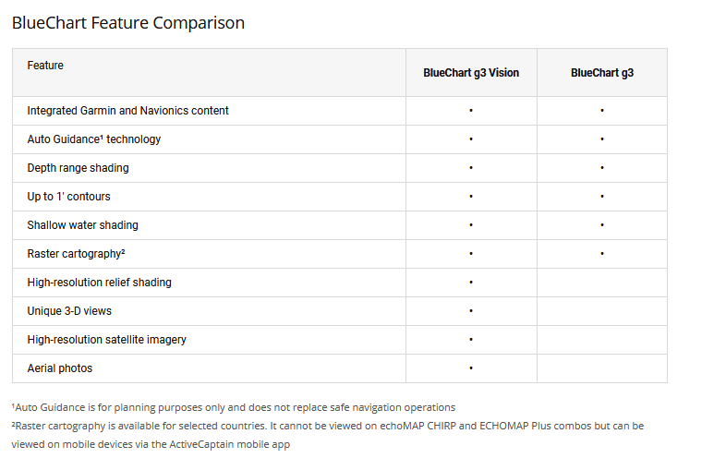Click the Integrated Garmin and Navionics content row label

[x=127, y=111]
